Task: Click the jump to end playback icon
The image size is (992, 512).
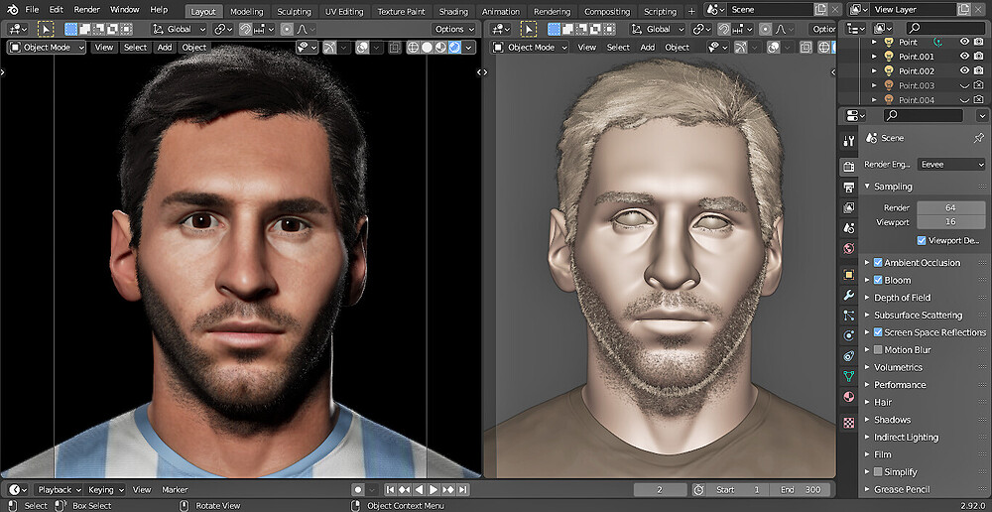Action: tap(463, 489)
